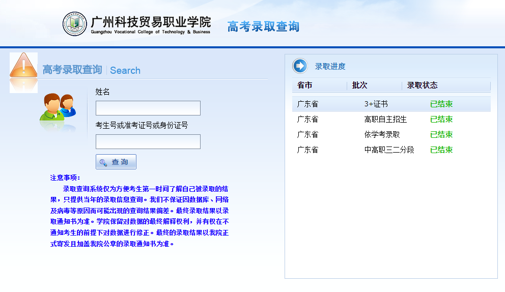Select the 高职自主招生 batch row

point(391,119)
